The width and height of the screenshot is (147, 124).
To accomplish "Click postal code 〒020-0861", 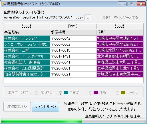I will point(73,68).
